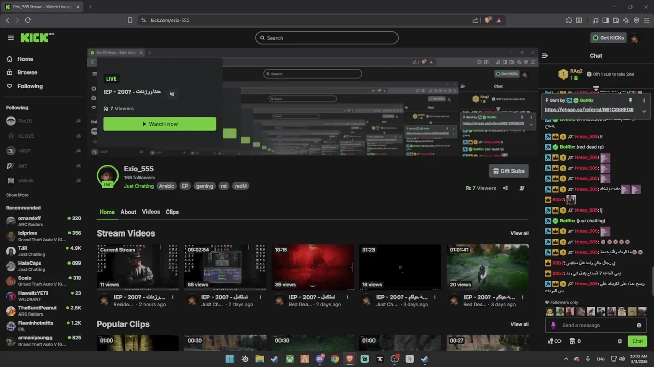This screenshot has width=654, height=367.
Task: Open the Kick hamburger sidebar menu
Action: click(x=11, y=38)
